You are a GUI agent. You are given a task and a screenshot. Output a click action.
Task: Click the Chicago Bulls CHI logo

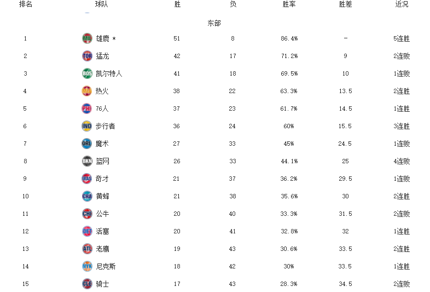click(87, 214)
